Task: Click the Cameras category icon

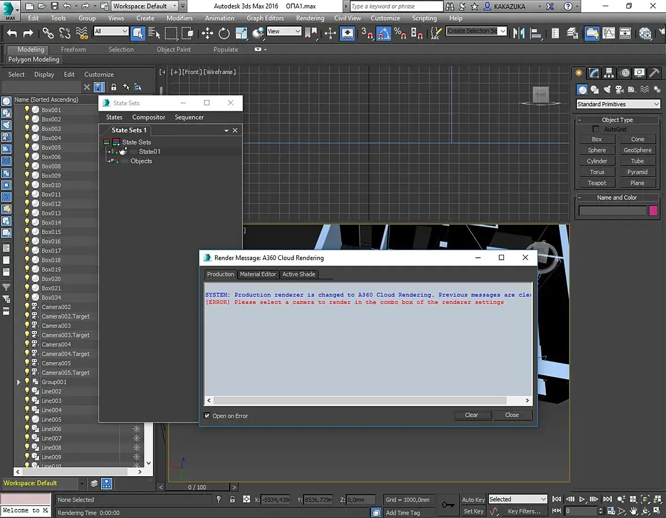Action: (619, 89)
